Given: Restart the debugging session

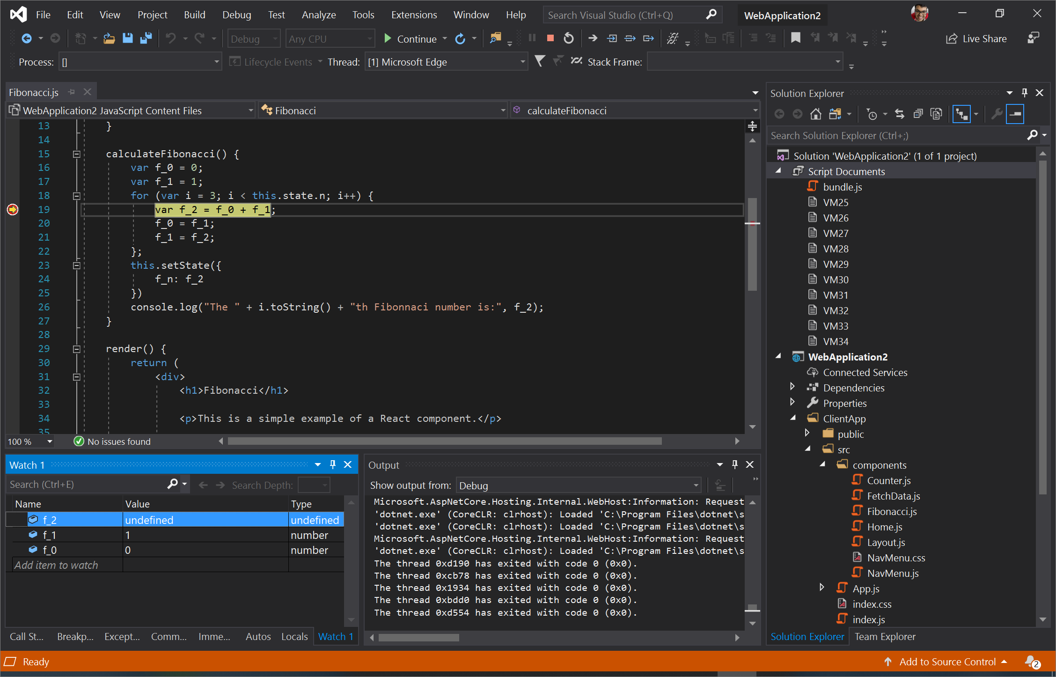Looking at the screenshot, I should 568,38.
